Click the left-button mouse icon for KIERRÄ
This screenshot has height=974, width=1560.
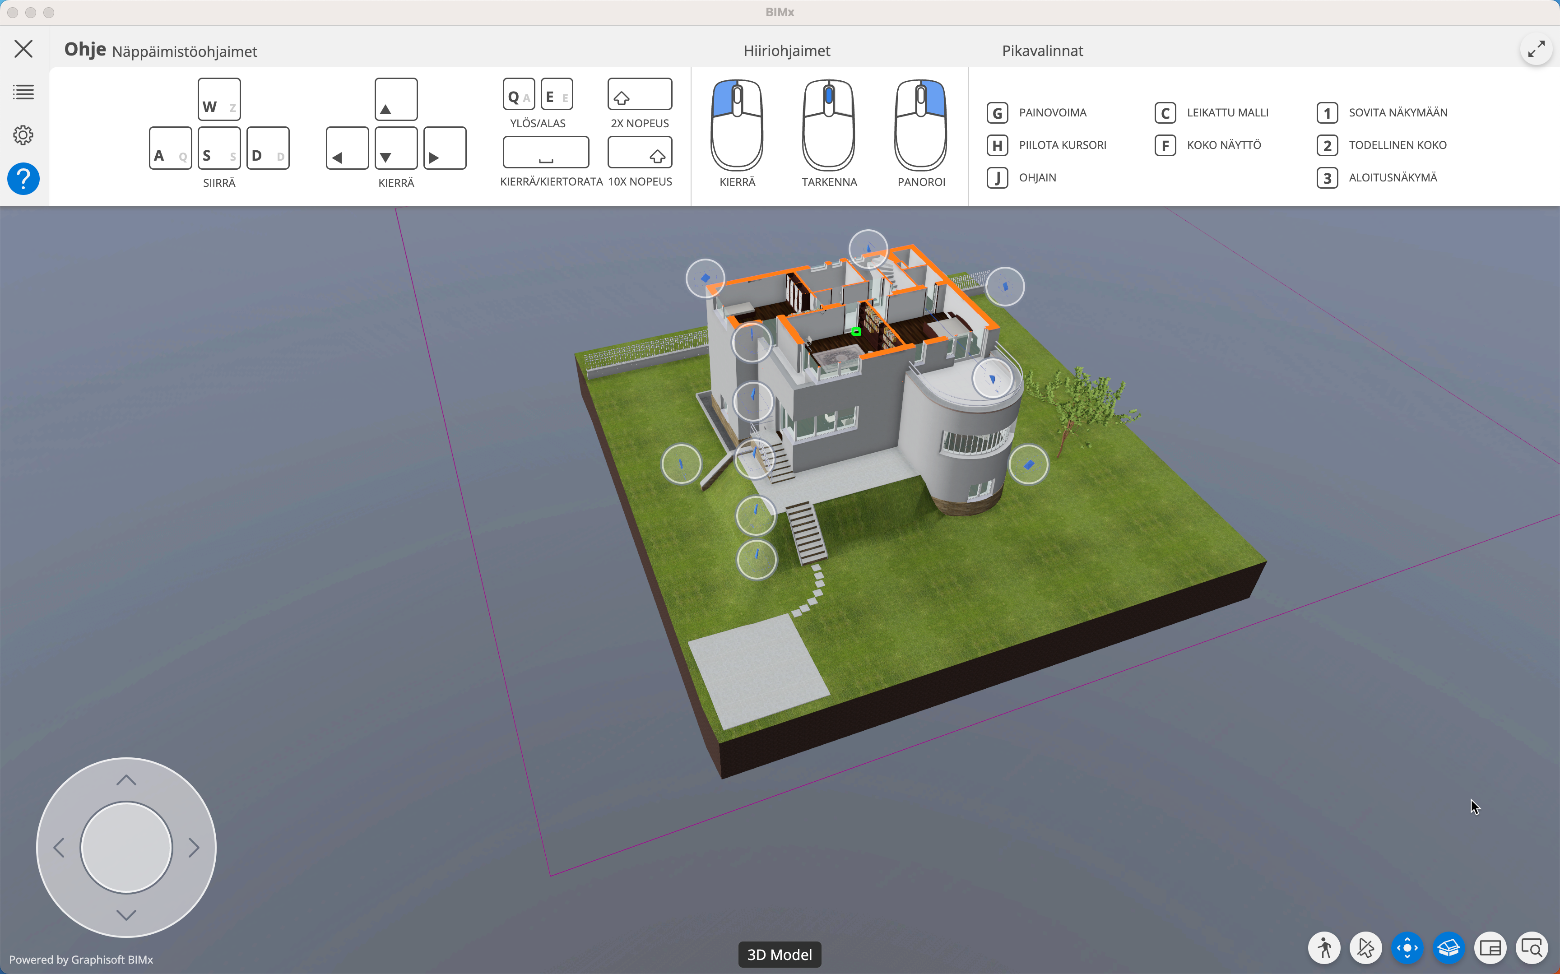[x=737, y=125]
